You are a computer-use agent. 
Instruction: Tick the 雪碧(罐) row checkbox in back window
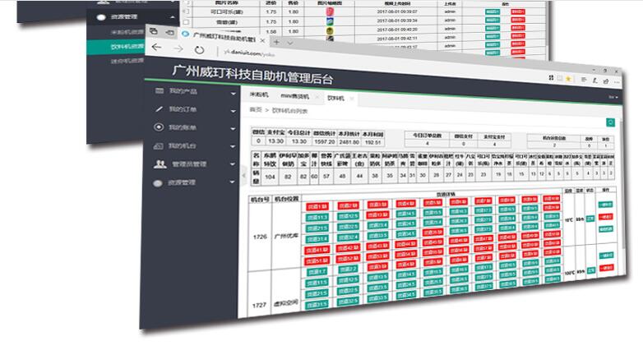click(x=186, y=21)
